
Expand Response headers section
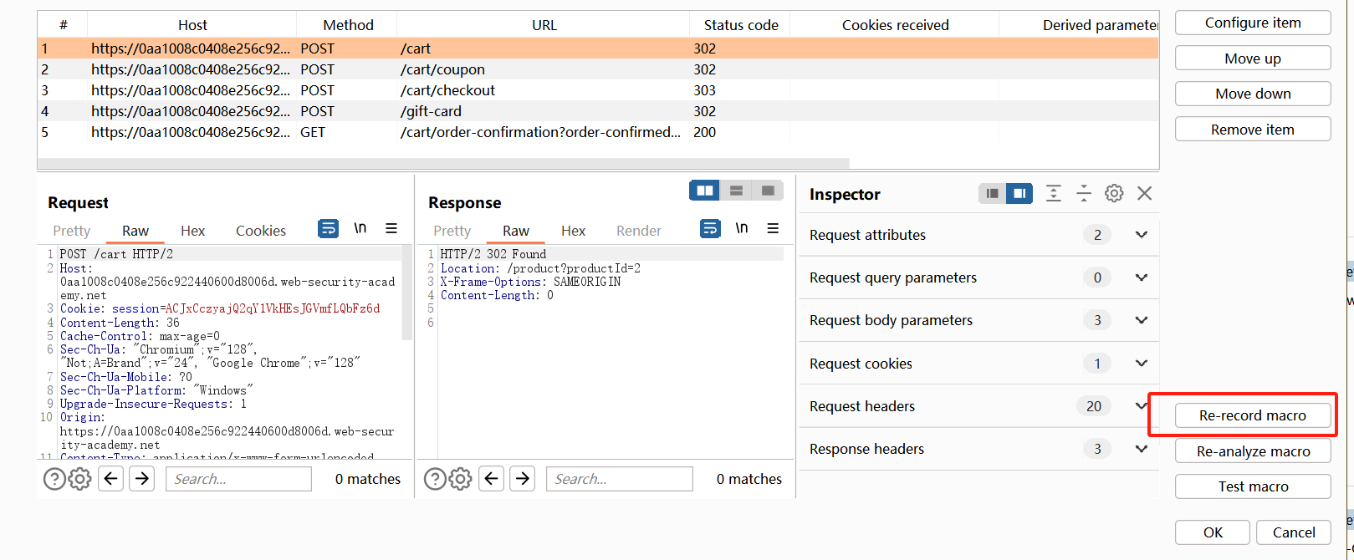coord(1142,449)
